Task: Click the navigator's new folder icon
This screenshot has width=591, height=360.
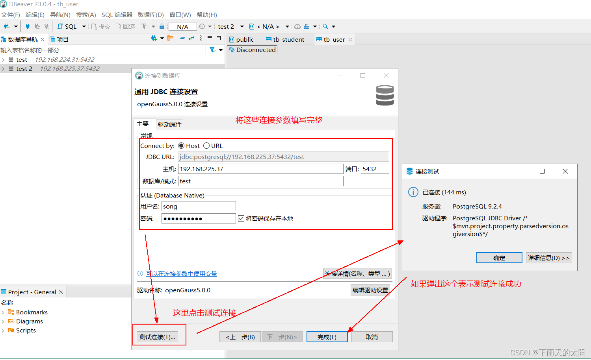Action: pyautogui.click(x=170, y=38)
